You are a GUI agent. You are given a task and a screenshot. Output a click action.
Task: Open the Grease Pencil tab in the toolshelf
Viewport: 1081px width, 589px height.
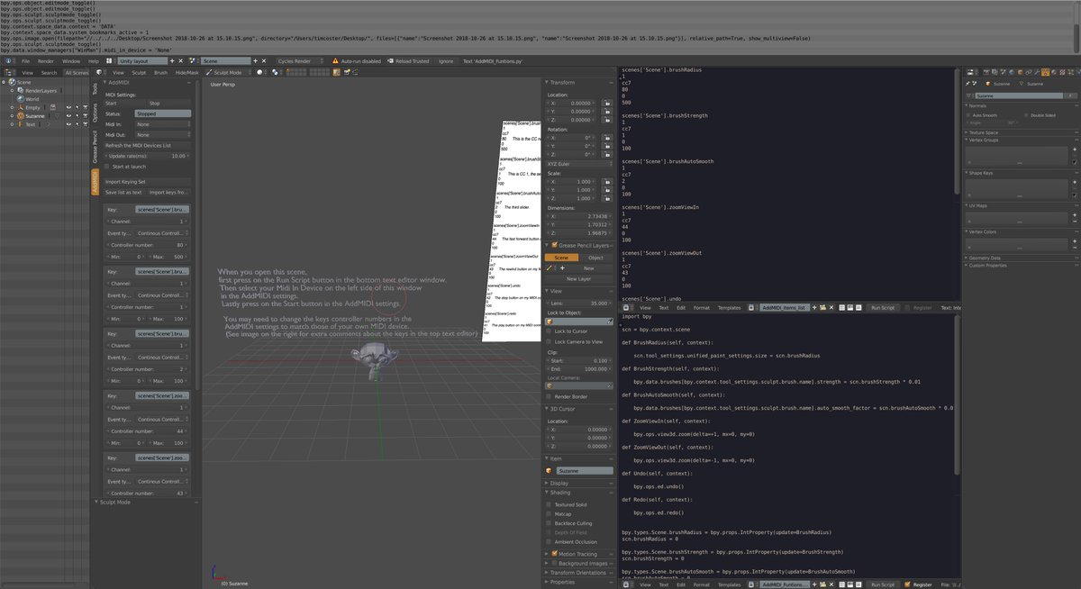click(95, 148)
